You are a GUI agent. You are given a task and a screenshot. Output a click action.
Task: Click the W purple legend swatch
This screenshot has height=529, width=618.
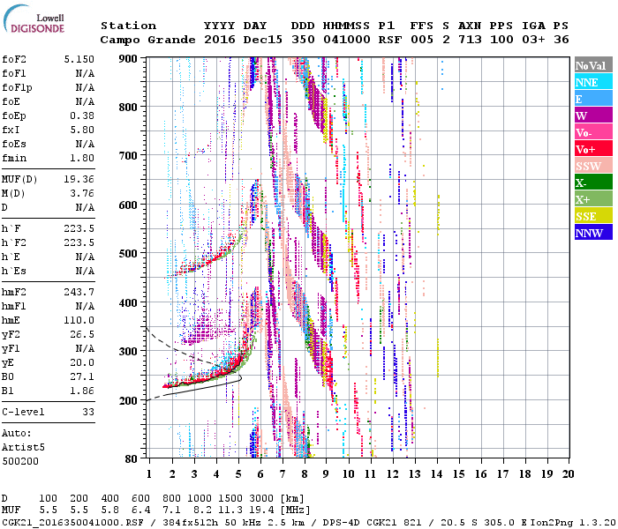[593, 115]
